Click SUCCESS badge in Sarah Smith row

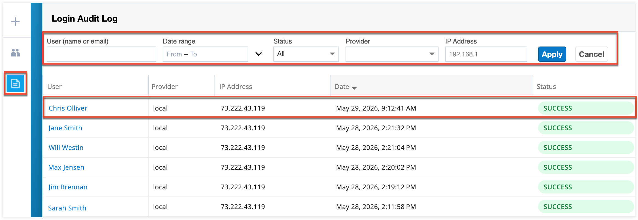point(586,207)
